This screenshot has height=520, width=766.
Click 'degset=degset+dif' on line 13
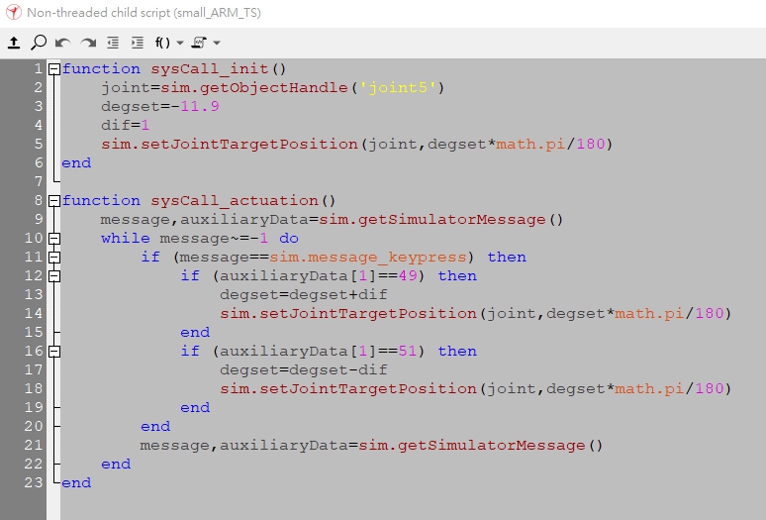click(x=304, y=295)
